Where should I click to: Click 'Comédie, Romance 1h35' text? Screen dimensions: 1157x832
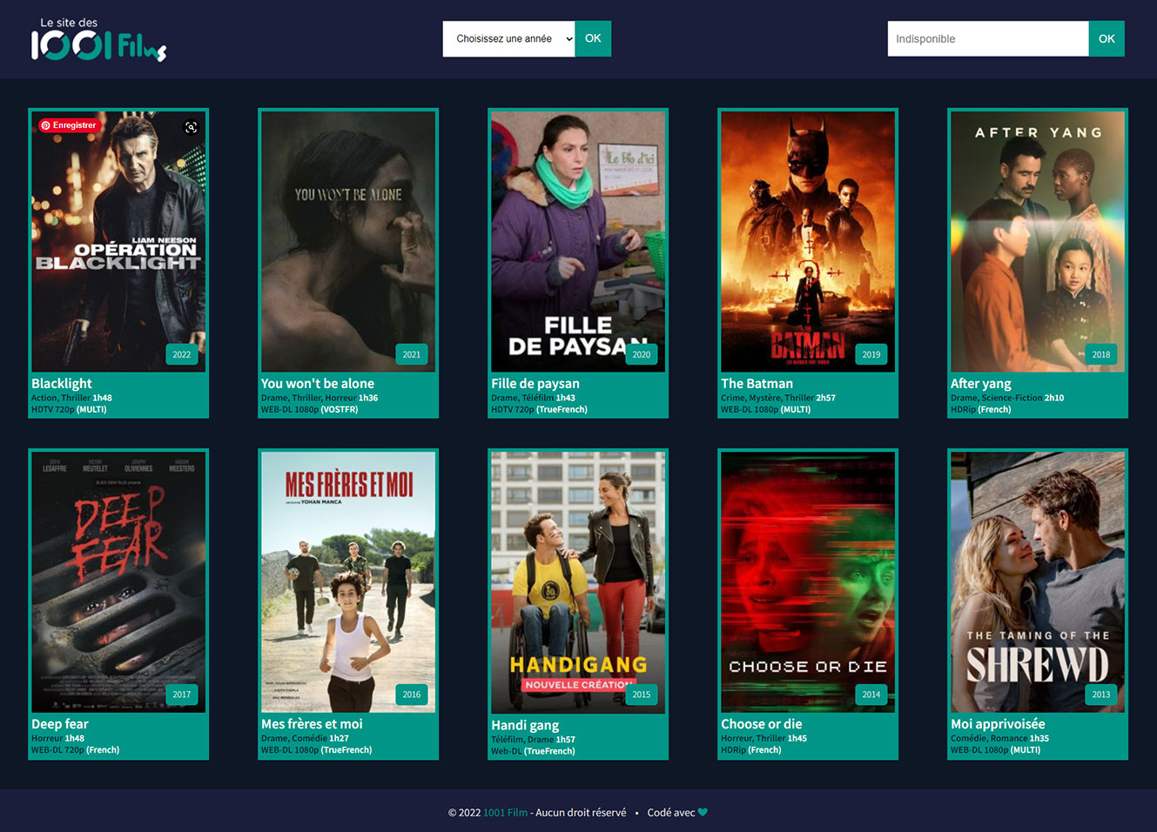(999, 738)
